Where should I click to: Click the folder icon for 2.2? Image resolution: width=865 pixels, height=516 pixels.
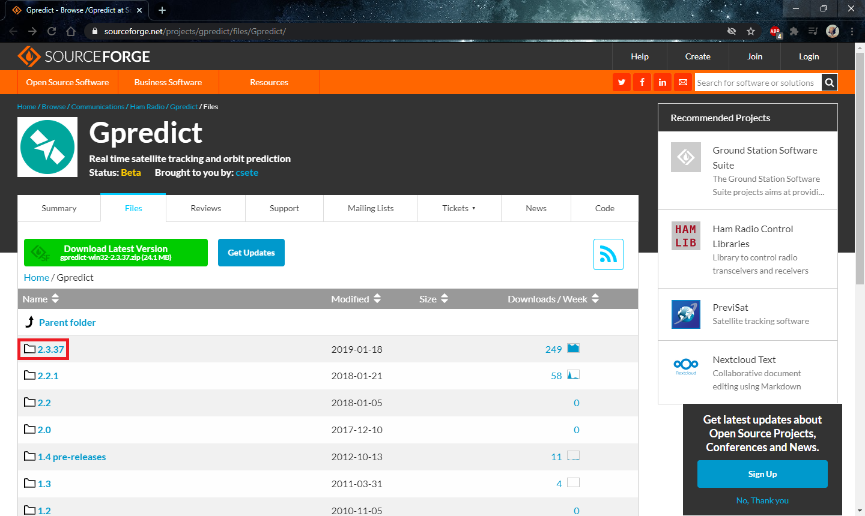(x=29, y=402)
